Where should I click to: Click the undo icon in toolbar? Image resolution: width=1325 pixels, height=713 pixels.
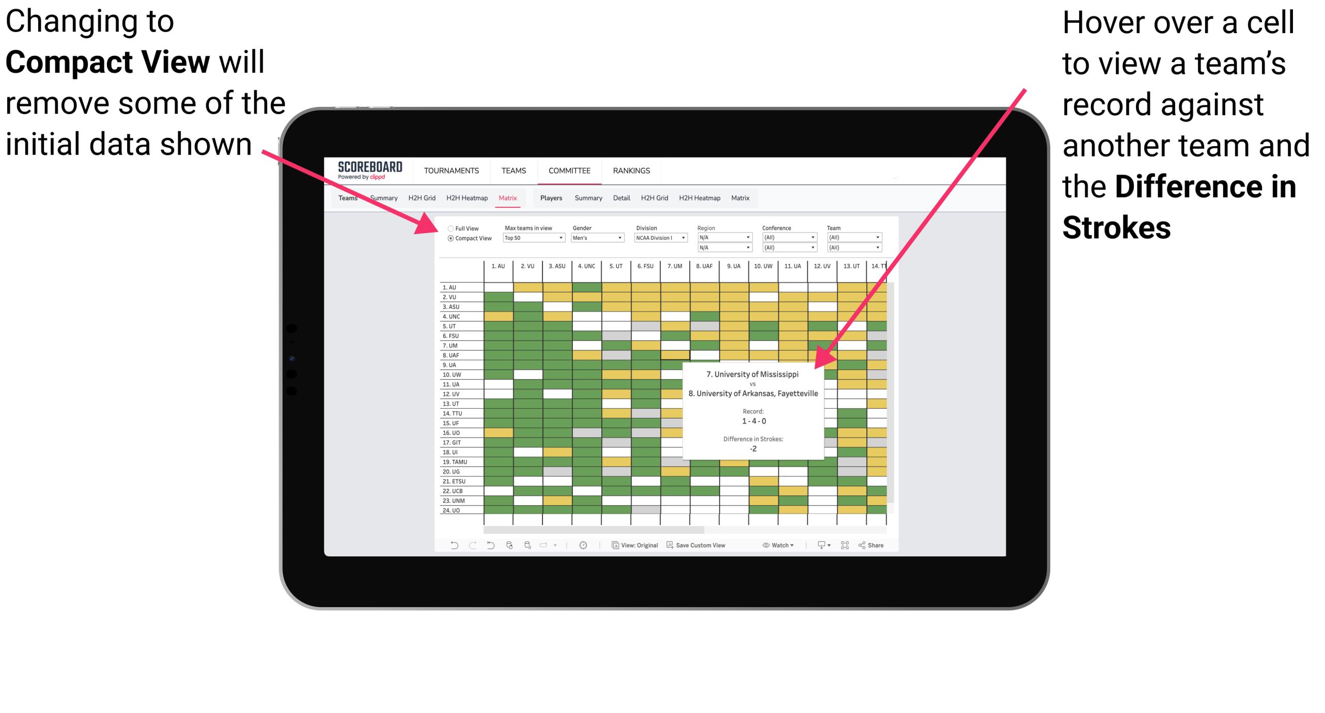tap(448, 551)
